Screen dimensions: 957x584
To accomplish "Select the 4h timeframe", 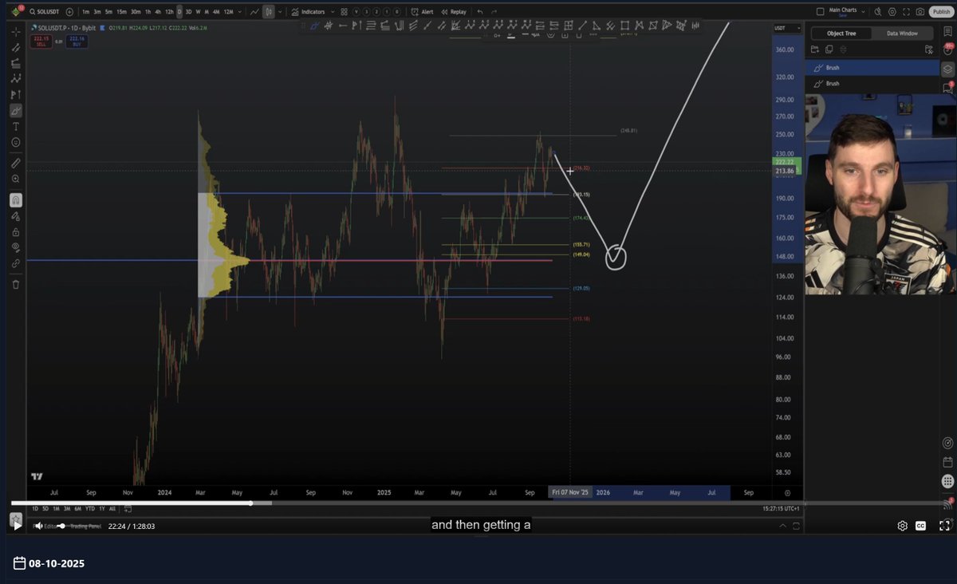I will click(x=159, y=12).
